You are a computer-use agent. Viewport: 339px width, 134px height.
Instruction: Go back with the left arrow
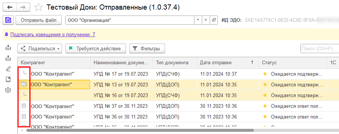pyautogui.click(x=10, y=7)
